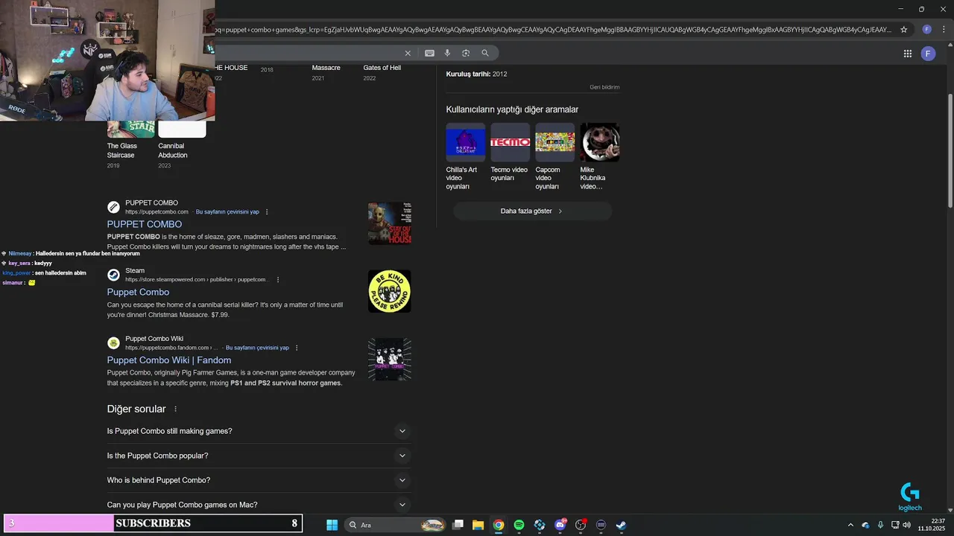Viewport: 954px width, 536px height.
Task: Open options for the Fandom wiki result
Action: tap(297, 348)
